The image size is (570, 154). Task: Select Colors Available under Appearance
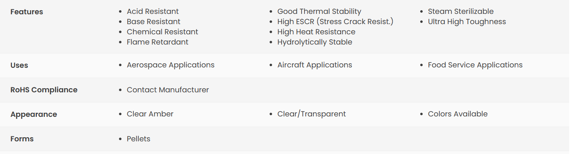458,114
